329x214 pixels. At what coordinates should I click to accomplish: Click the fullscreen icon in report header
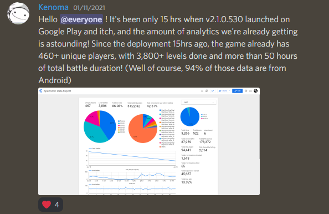point(202,91)
